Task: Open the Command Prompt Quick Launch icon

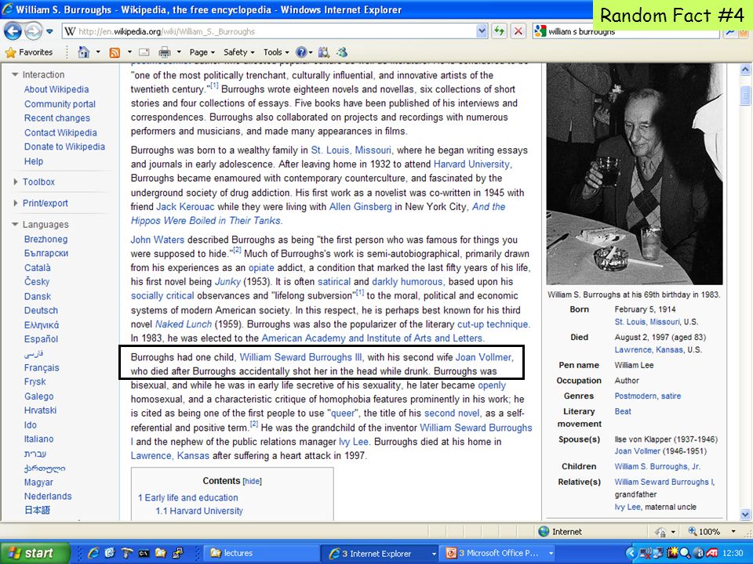Action: tap(144, 553)
